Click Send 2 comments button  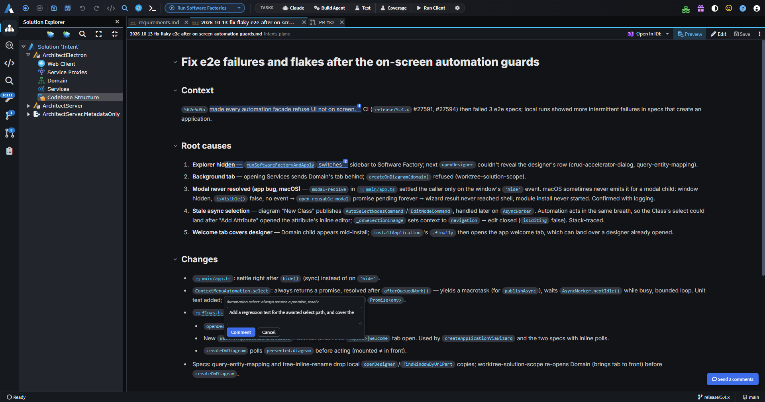pyautogui.click(x=732, y=379)
